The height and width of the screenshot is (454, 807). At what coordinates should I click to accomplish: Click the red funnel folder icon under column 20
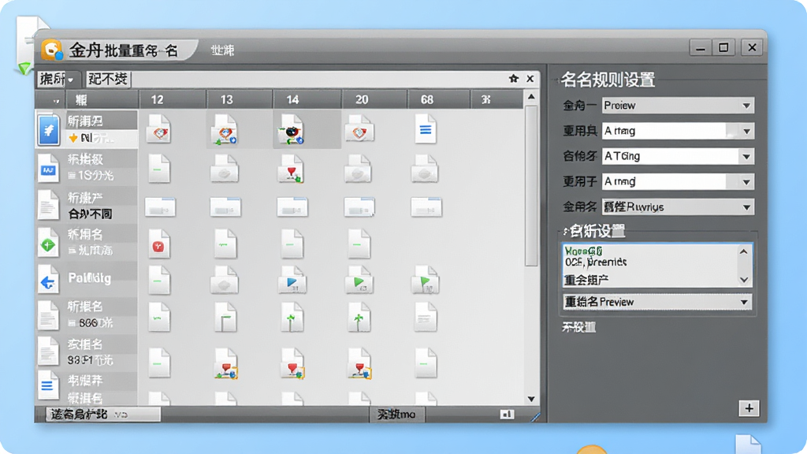click(359, 363)
